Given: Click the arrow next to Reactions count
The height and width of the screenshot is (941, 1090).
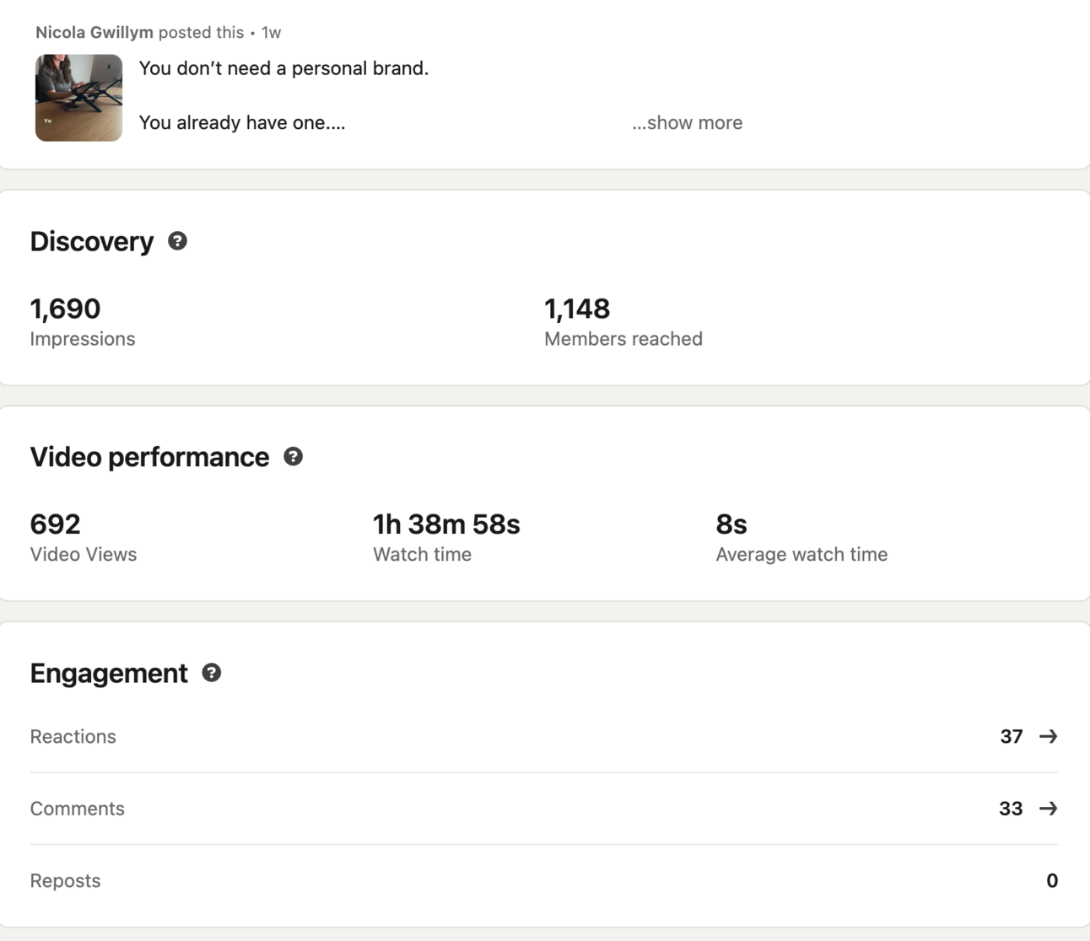Looking at the screenshot, I should pyautogui.click(x=1048, y=737).
